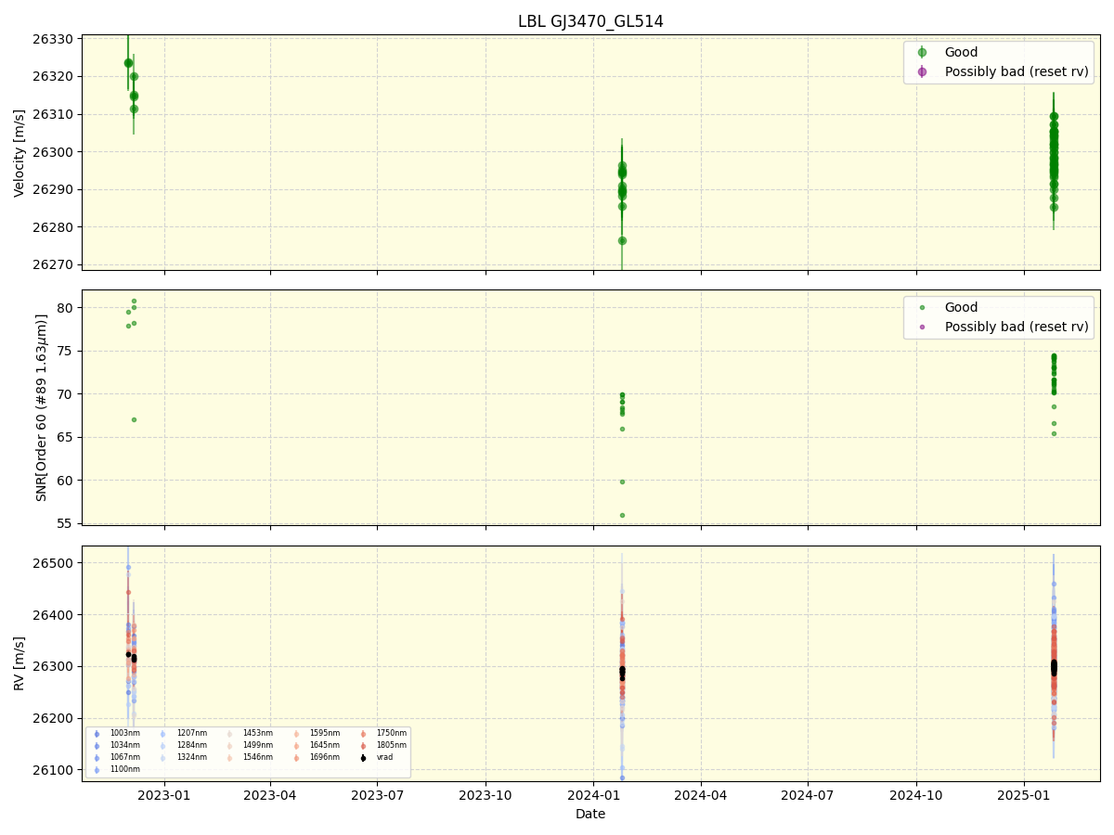Click the 2023-10 date tick label
This screenshot has height=835, width=1114.
pos(486,794)
